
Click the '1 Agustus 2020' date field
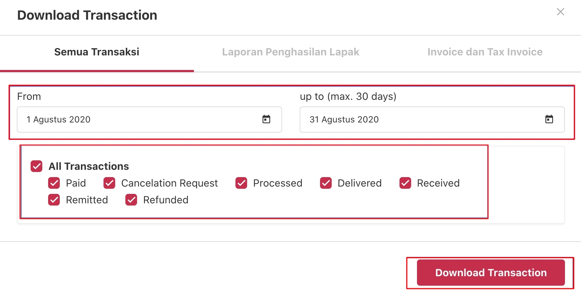coord(139,120)
